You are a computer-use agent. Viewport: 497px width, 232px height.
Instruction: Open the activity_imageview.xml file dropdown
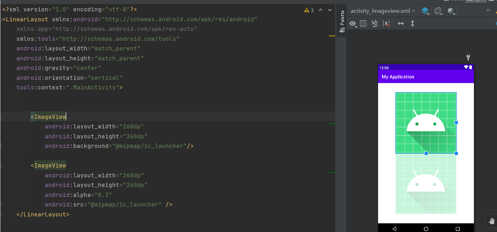coord(383,11)
